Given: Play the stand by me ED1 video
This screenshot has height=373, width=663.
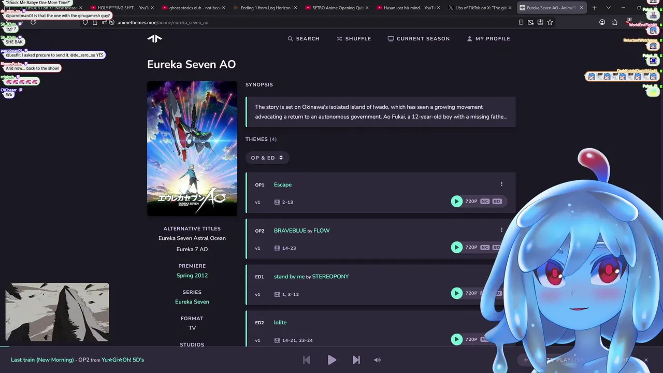Looking at the screenshot, I should click(456, 293).
